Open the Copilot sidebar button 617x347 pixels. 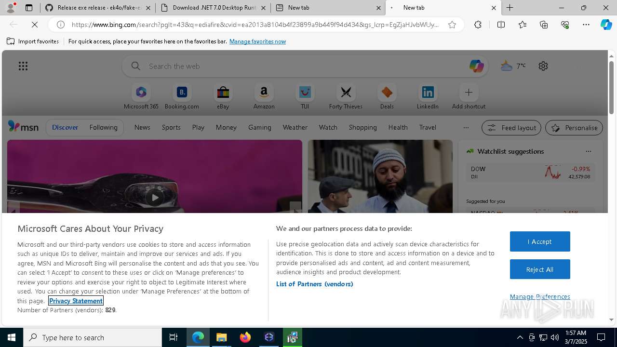point(606,25)
